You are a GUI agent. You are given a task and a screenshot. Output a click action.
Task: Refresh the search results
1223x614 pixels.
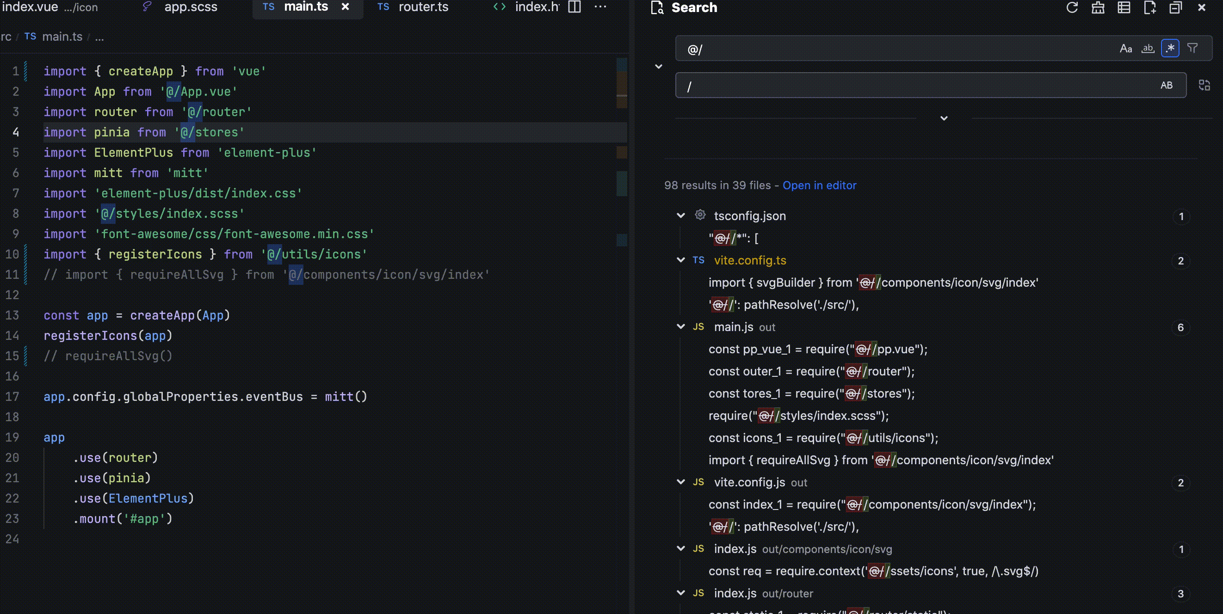click(x=1072, y=7)
